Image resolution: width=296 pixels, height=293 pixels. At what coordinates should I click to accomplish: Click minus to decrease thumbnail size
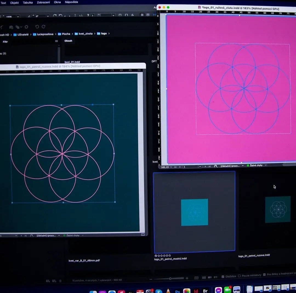pyautogui.click(x=151, y=279)
